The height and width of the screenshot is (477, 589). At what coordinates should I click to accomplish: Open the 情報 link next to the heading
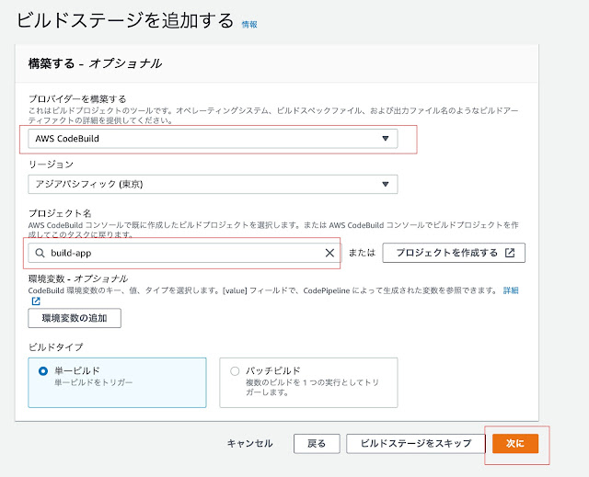(x=249, y=24)
